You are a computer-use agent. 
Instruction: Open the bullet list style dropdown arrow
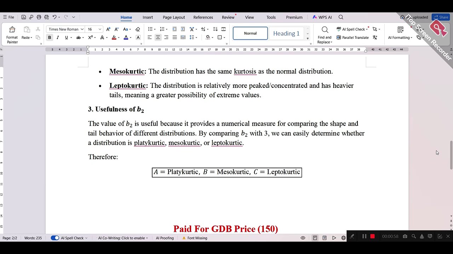click(155, 29)
